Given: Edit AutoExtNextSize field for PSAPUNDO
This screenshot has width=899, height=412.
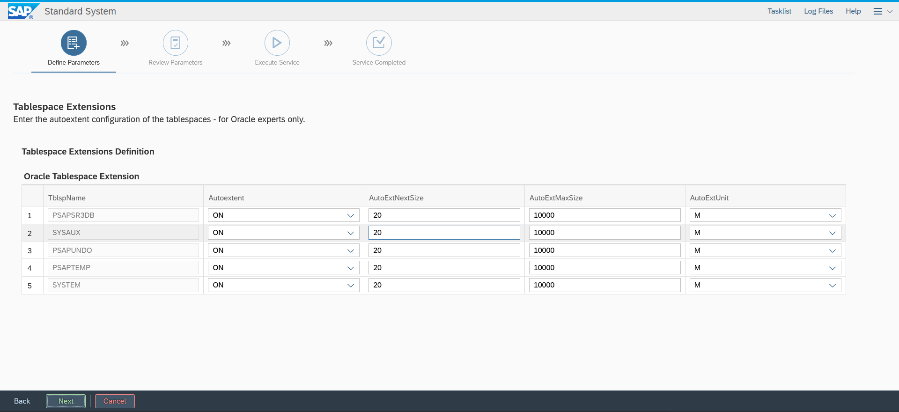Looking at the screenshot, I should [444, 250].
